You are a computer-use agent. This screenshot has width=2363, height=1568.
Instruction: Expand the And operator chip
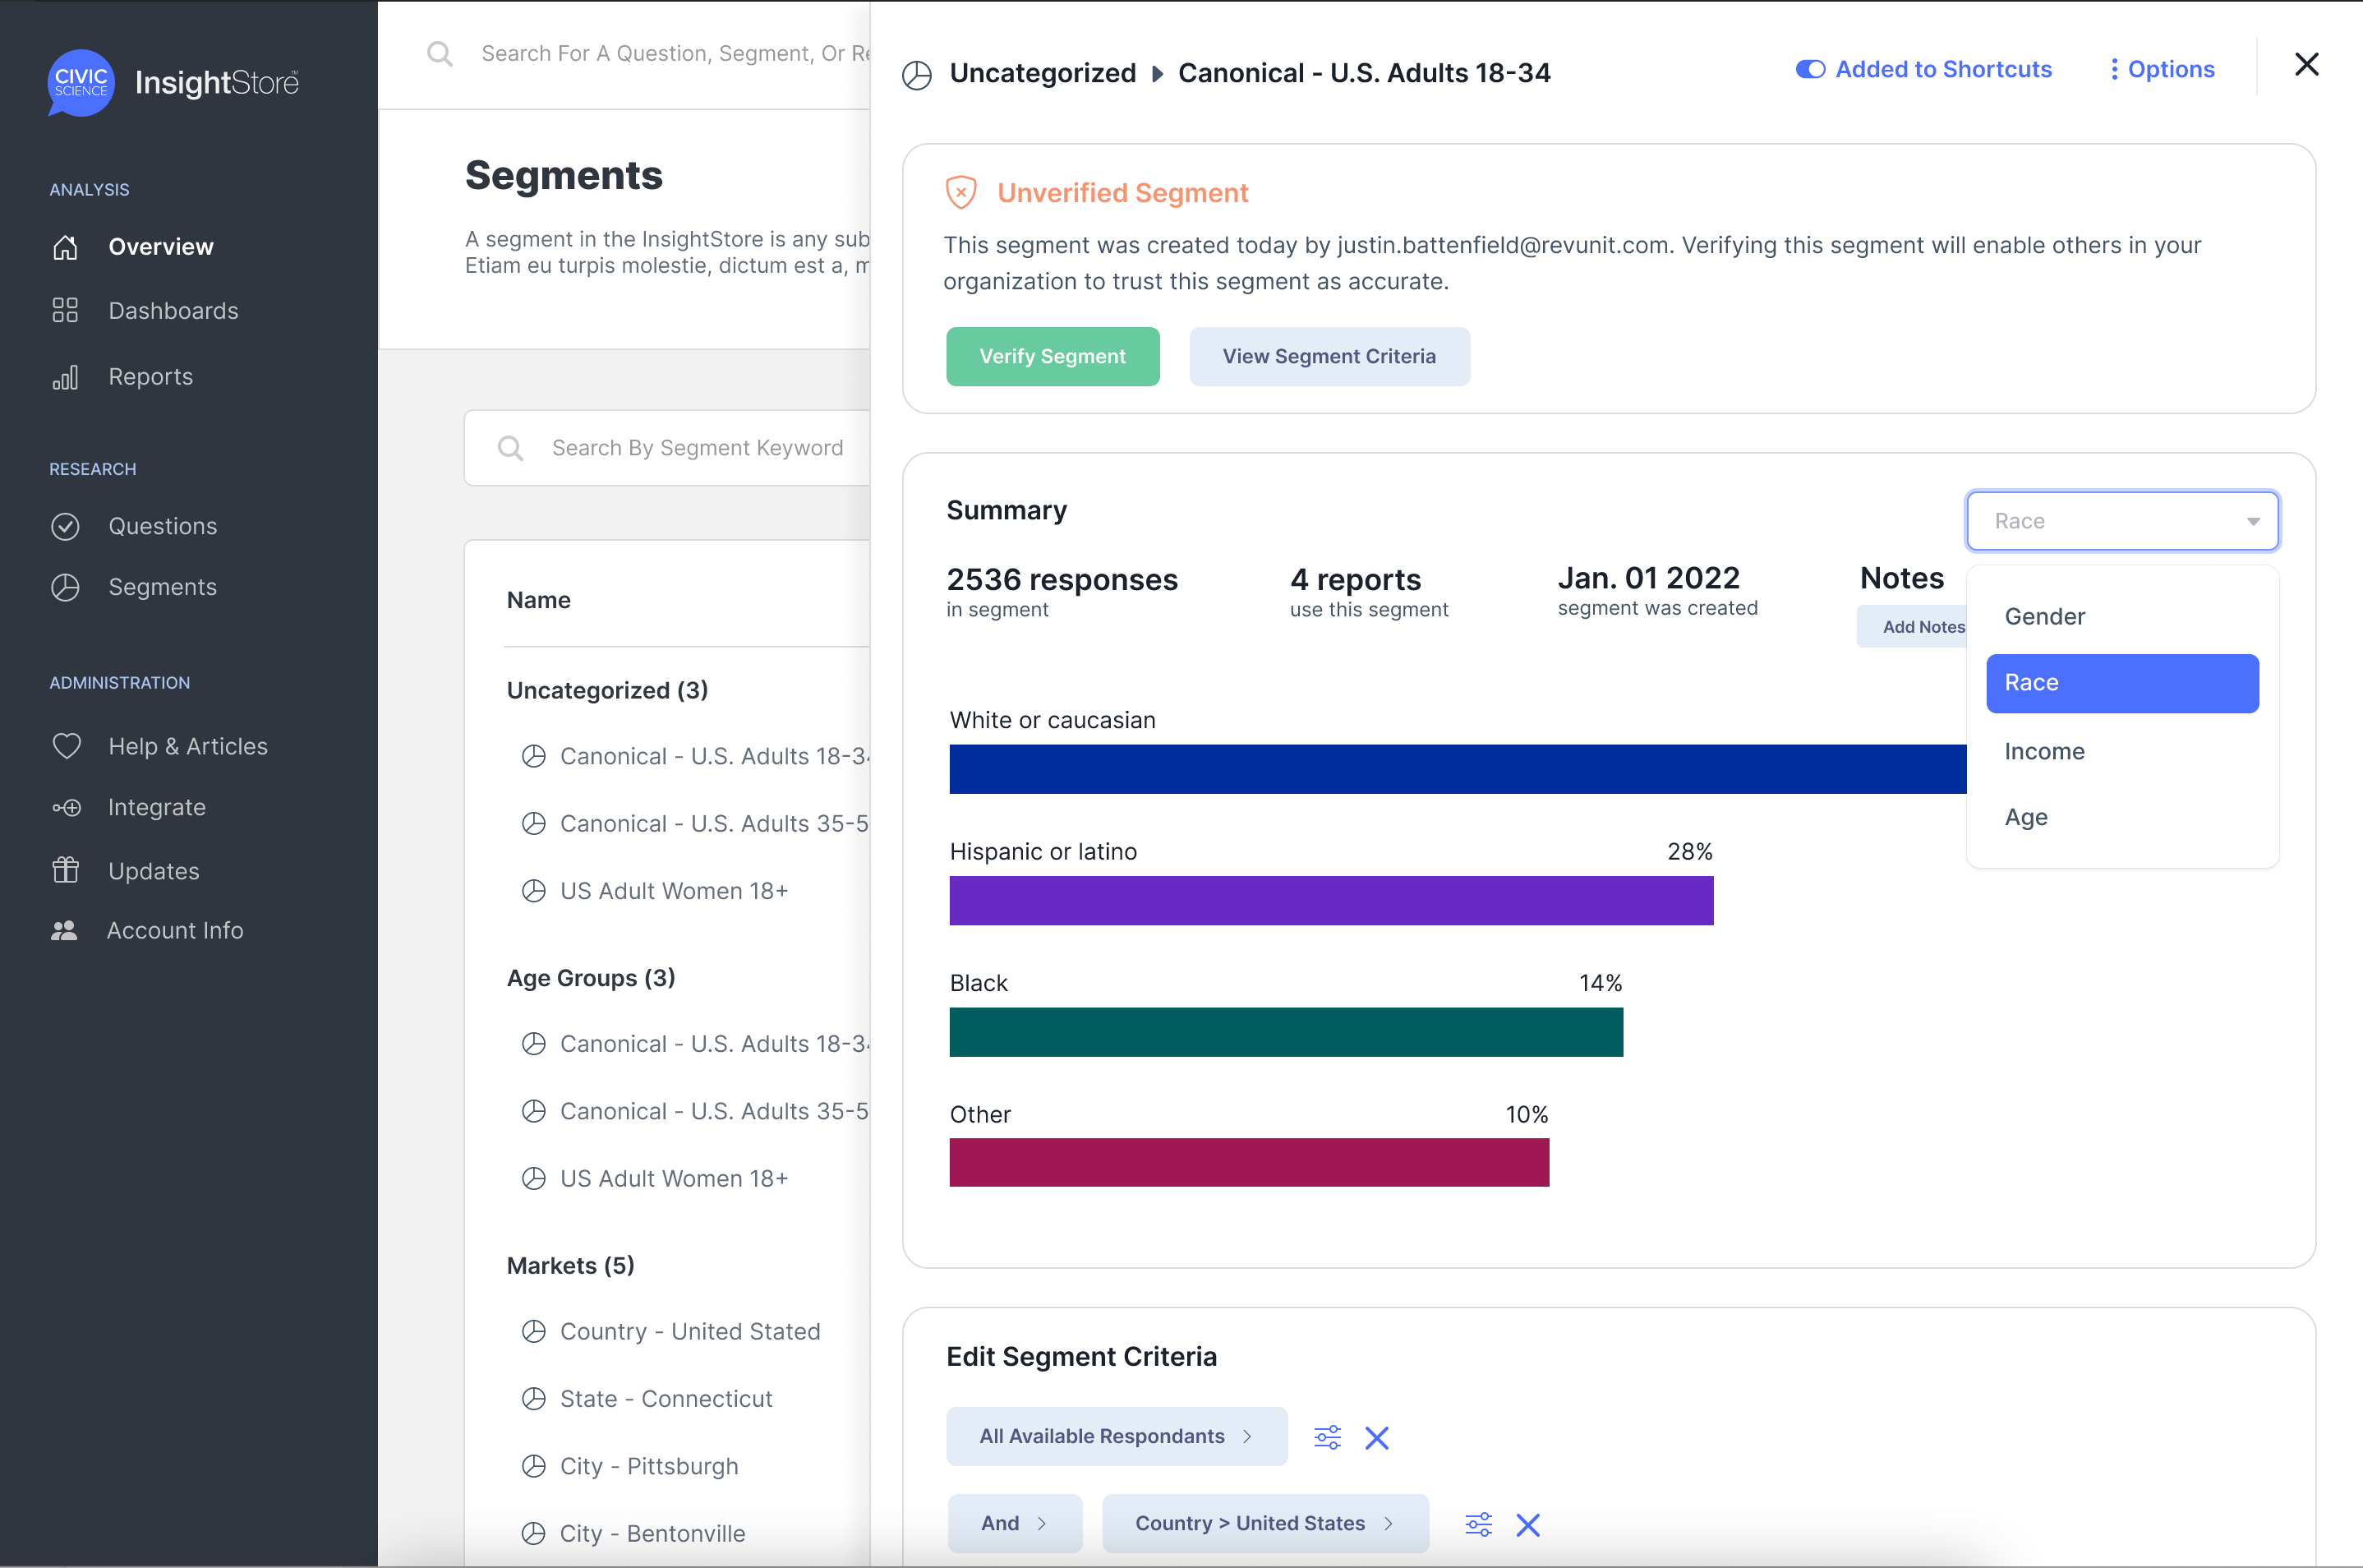[x=1014, y=1523]
